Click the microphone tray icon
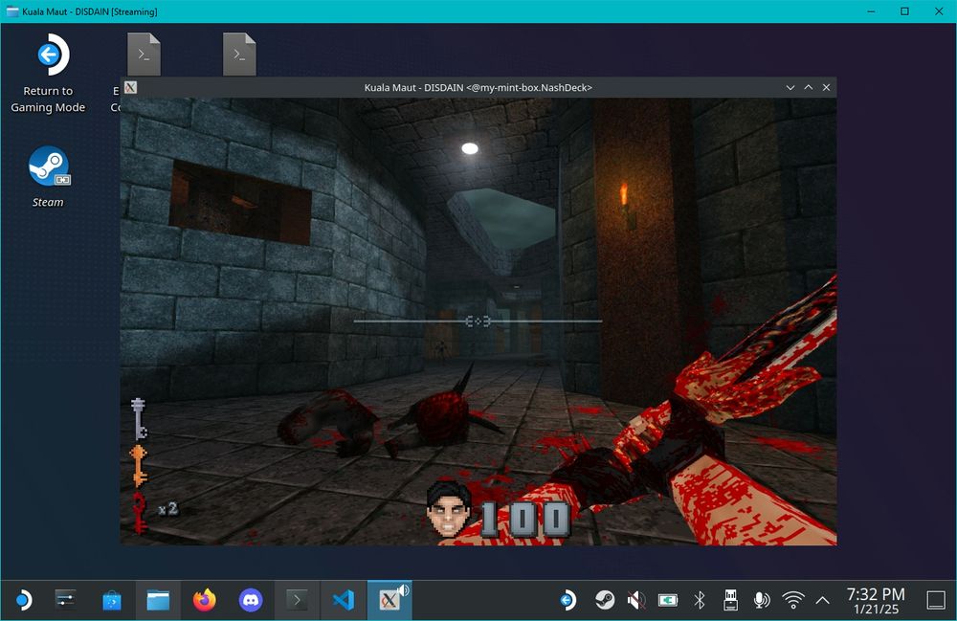 (762, 600)
